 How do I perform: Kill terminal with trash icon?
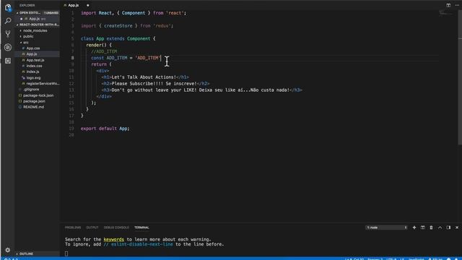[431, 227]
